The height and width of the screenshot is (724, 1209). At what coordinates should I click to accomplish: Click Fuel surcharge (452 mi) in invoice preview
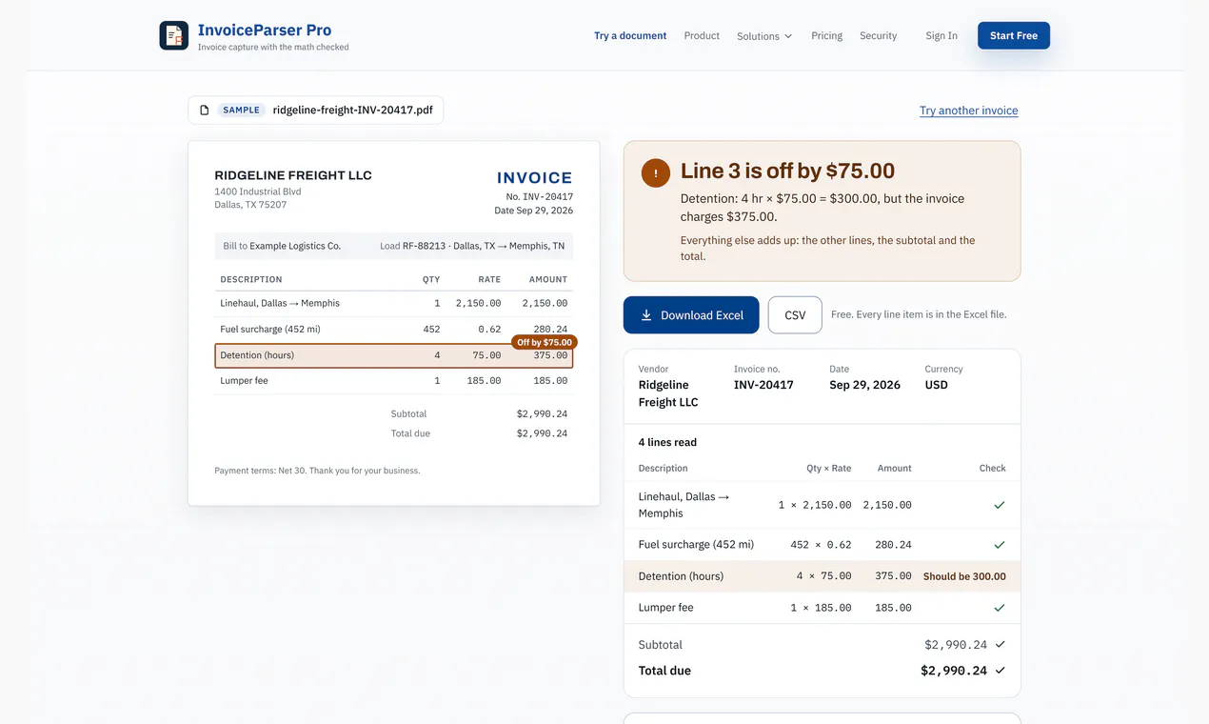(270, 330)
